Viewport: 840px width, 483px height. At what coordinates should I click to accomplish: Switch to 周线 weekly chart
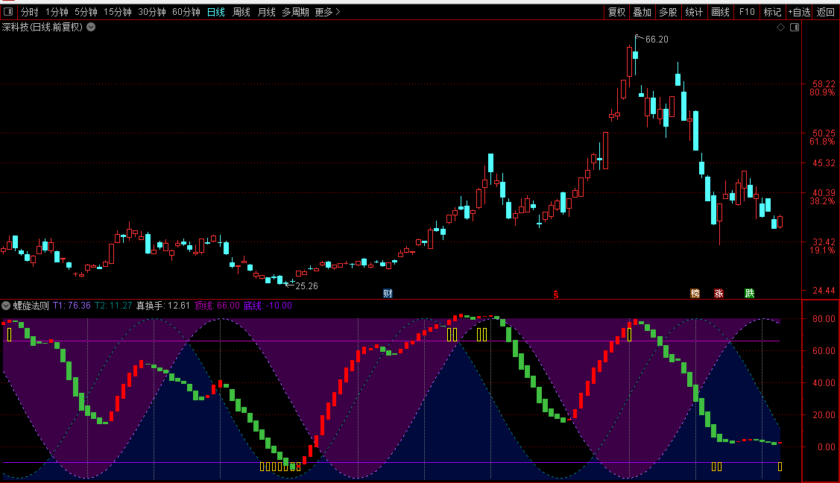pyautogui.click(x=241, y=12)
